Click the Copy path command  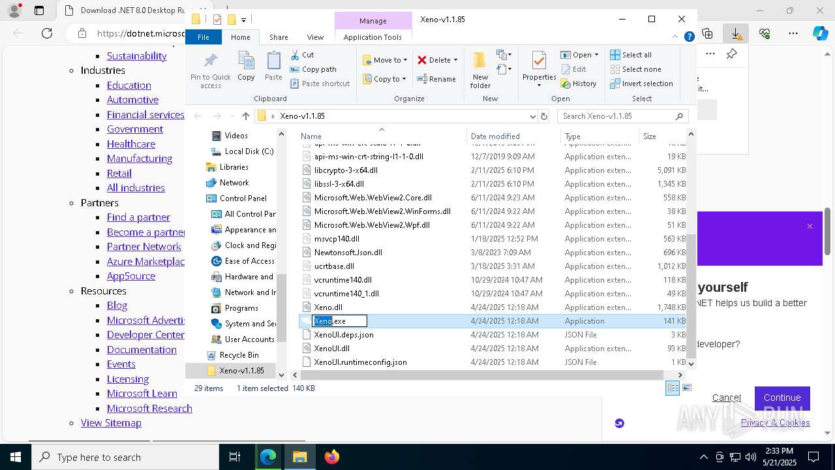pos(313,69)
